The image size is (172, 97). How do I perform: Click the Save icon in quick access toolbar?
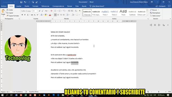point(21,2)
